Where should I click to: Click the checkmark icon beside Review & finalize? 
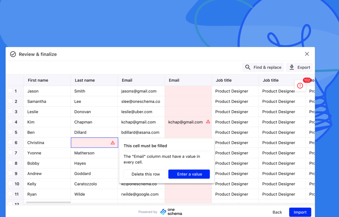tap(13, 54)
